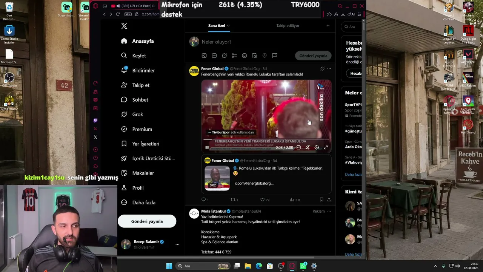The height and width of the screenshot is (272, 483).
Task: Open Bildirimler in X sidebar
Action: [138, 70]
